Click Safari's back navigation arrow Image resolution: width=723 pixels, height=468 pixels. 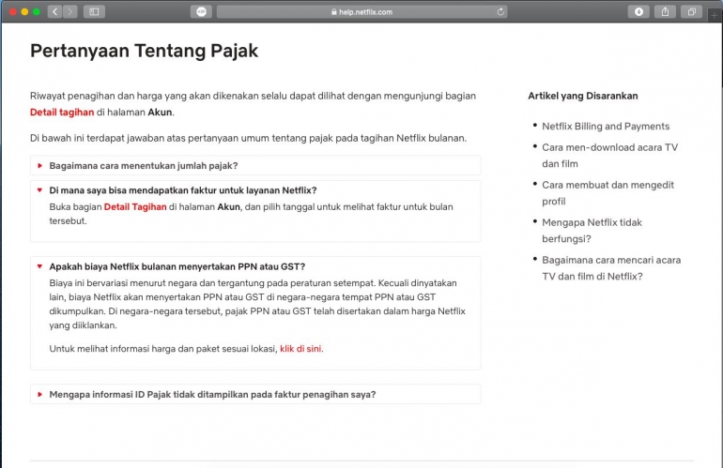[x=54, y=11]
